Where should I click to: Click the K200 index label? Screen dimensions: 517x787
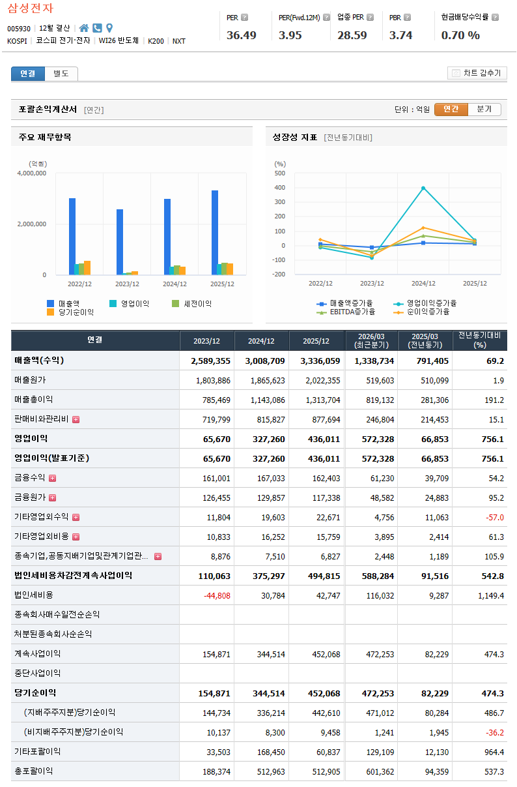point(156,41)
